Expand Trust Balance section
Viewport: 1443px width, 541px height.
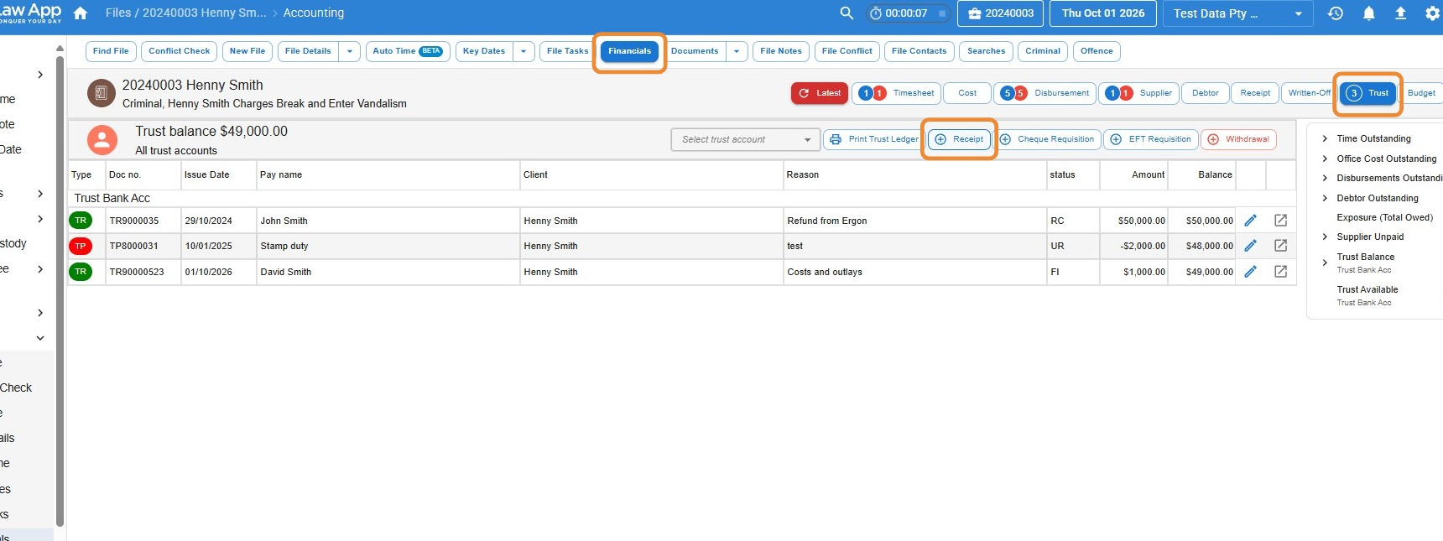pyautogui.click(x=1325, y=263)
